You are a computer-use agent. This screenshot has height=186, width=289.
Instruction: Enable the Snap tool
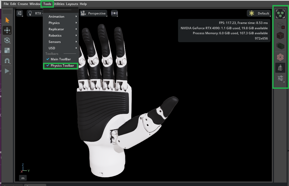pos(7,61)
